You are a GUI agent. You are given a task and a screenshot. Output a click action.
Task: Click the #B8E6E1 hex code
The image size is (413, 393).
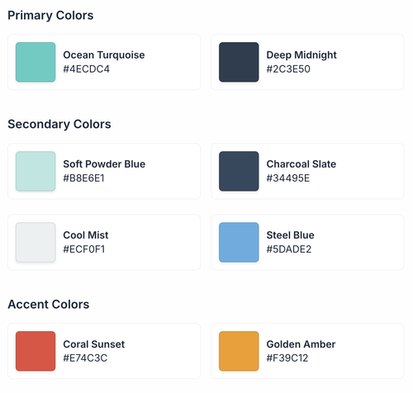pyautogui.click(x=84, y=178)
